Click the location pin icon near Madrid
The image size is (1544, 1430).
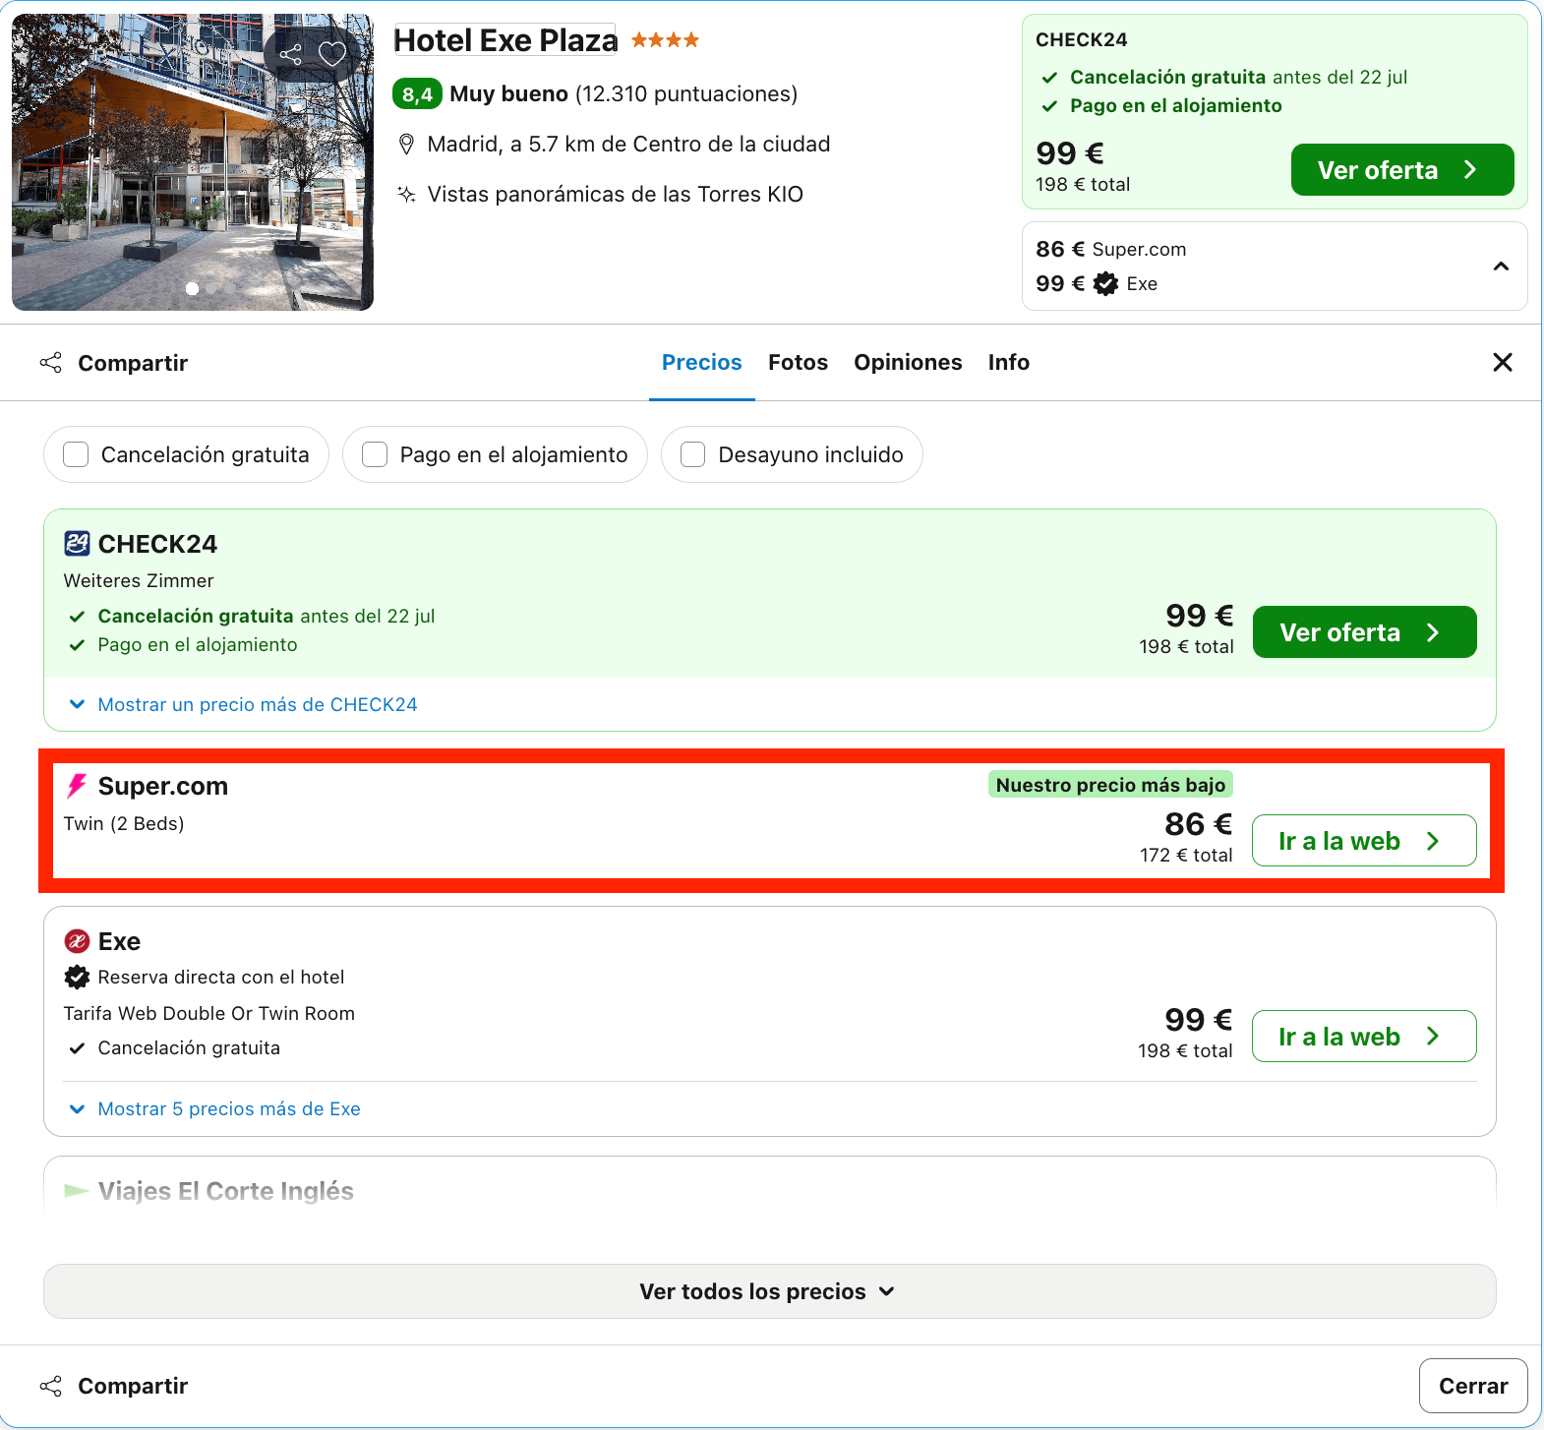point(406,145)
